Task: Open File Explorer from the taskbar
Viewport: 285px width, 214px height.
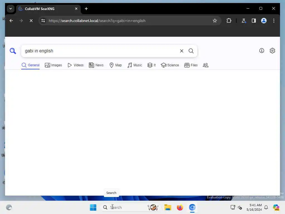Action: pos(168,207)
